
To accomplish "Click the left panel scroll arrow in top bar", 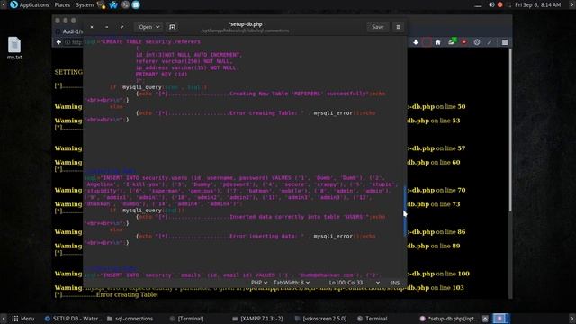I will tap(4, 4).
